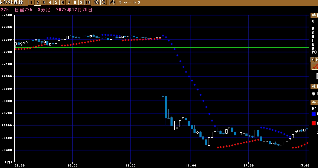Zoom out with the minus magnifier

coord(103,3)
